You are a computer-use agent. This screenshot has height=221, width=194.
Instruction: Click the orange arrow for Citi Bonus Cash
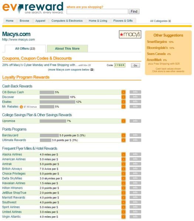(123, 92)
